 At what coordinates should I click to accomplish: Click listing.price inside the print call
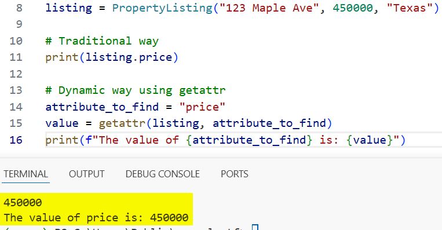point(129,58)
